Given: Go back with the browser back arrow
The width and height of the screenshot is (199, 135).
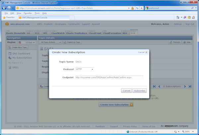Looking at the screenshot, I should (4, 8).
